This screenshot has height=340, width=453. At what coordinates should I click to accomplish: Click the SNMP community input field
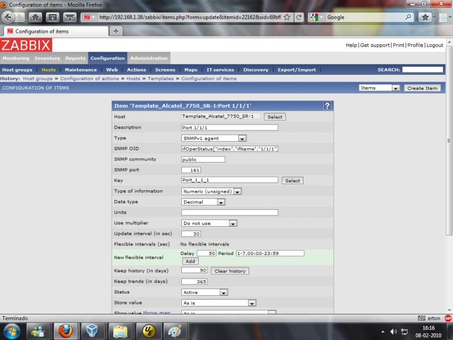pyautogui.click(x=203, y=159)
